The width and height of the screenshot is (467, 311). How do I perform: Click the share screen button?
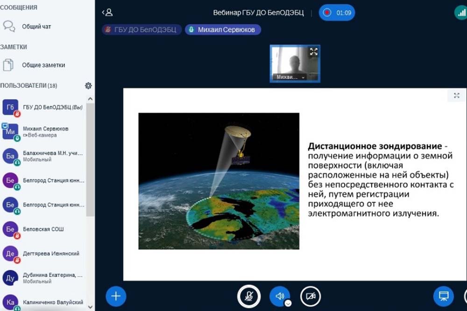tap(443, 296)
